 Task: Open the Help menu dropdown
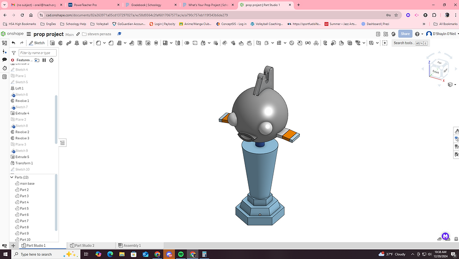coord(419,34)
